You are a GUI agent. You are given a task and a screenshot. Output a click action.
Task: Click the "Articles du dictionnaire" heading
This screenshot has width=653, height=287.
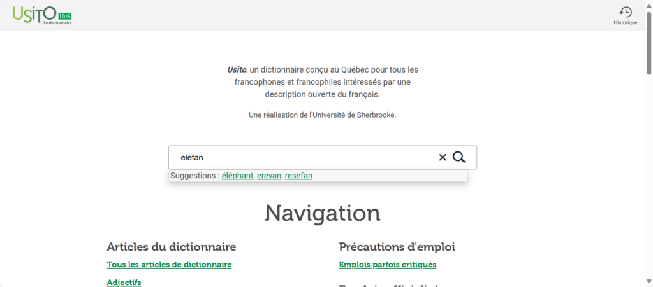pyautogui.click(x=172, y=247)
